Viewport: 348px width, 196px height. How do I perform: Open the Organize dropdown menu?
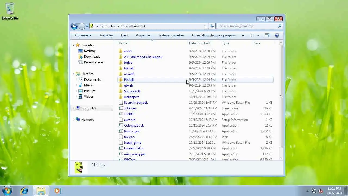83,35
